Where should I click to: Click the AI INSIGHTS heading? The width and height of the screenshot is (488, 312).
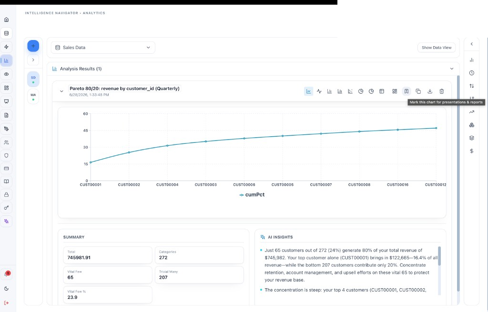coord(280,237)
